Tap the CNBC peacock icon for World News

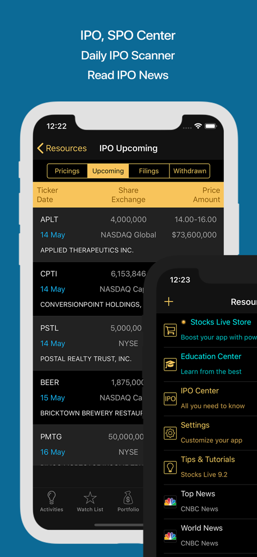point(170,536)
